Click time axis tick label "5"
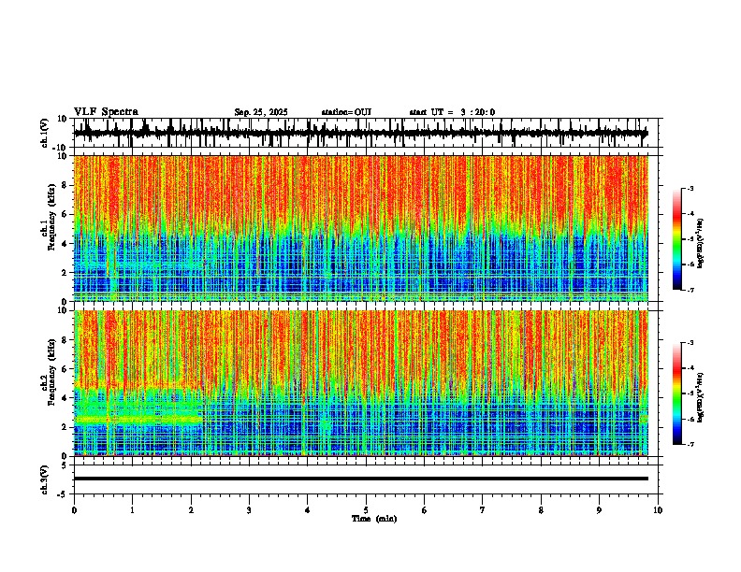 tap(366, 510)
